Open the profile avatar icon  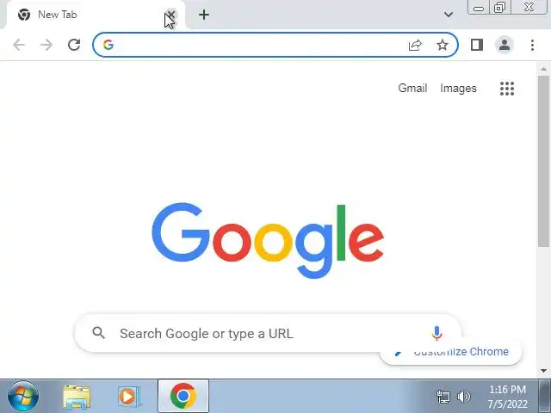tap(505, 45)
